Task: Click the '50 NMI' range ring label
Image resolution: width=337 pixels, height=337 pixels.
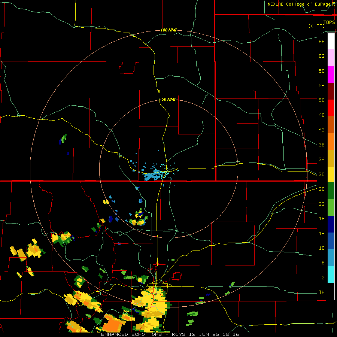Action: 168,99
